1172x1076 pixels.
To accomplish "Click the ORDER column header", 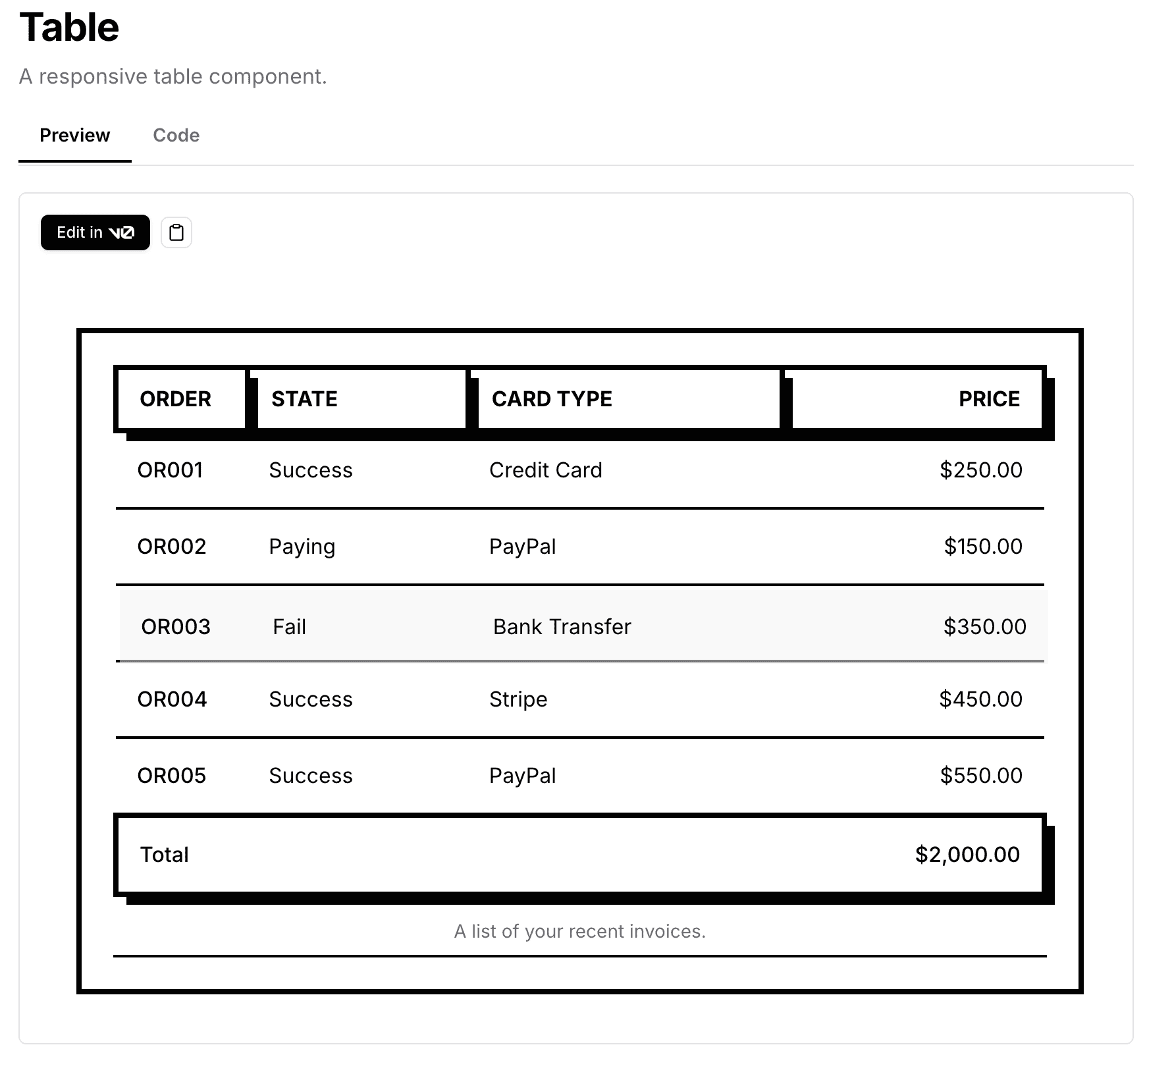I will (x=182, y=399).
